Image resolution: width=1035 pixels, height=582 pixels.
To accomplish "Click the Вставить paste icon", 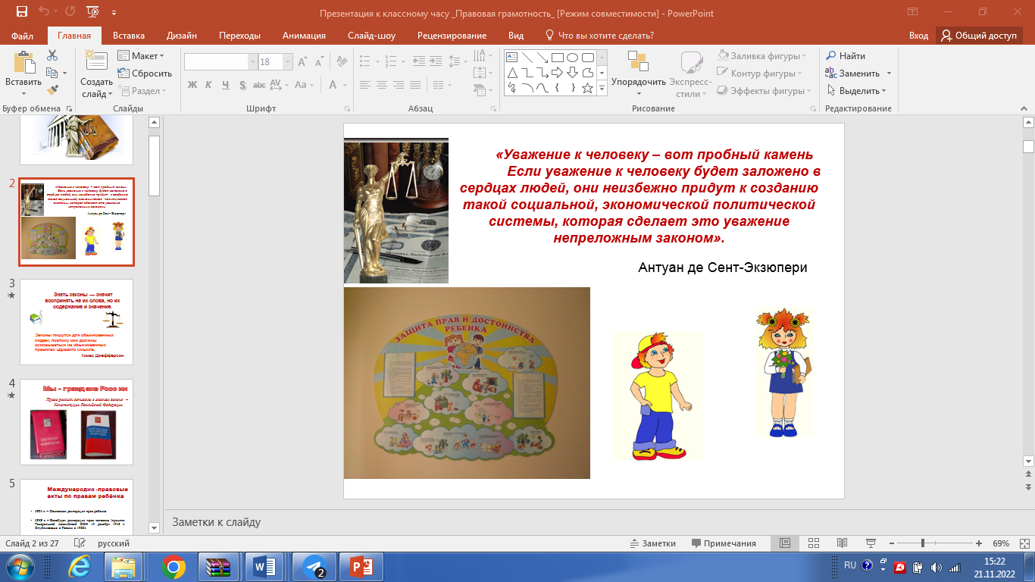I will [x=23, y=63].
